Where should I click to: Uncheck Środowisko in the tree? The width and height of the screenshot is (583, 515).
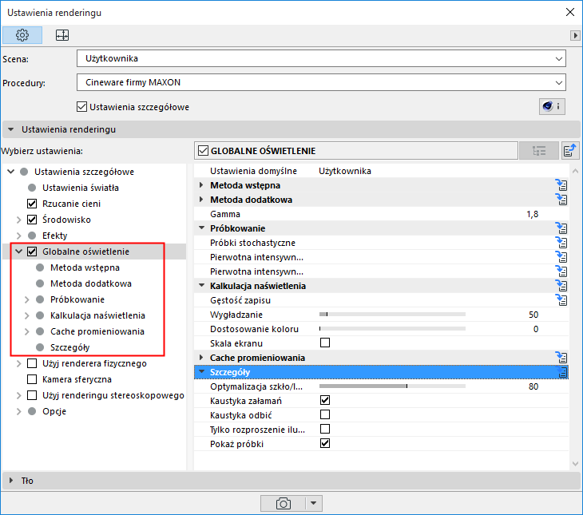tap(32, 220)
